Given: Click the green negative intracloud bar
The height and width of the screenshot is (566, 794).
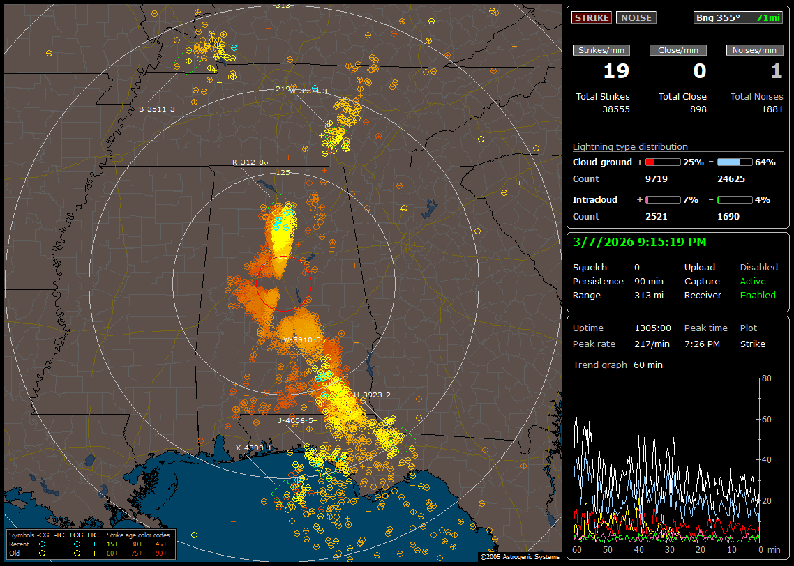Looking at the screenshot, I should (735, 199).
